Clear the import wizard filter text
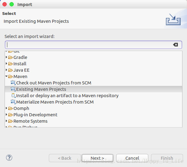This screenshot has height=167, width=187. click(175, 45)
